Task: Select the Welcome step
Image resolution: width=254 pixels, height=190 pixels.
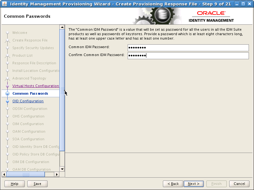Action: pyautogui.click(x=19, y=33)
